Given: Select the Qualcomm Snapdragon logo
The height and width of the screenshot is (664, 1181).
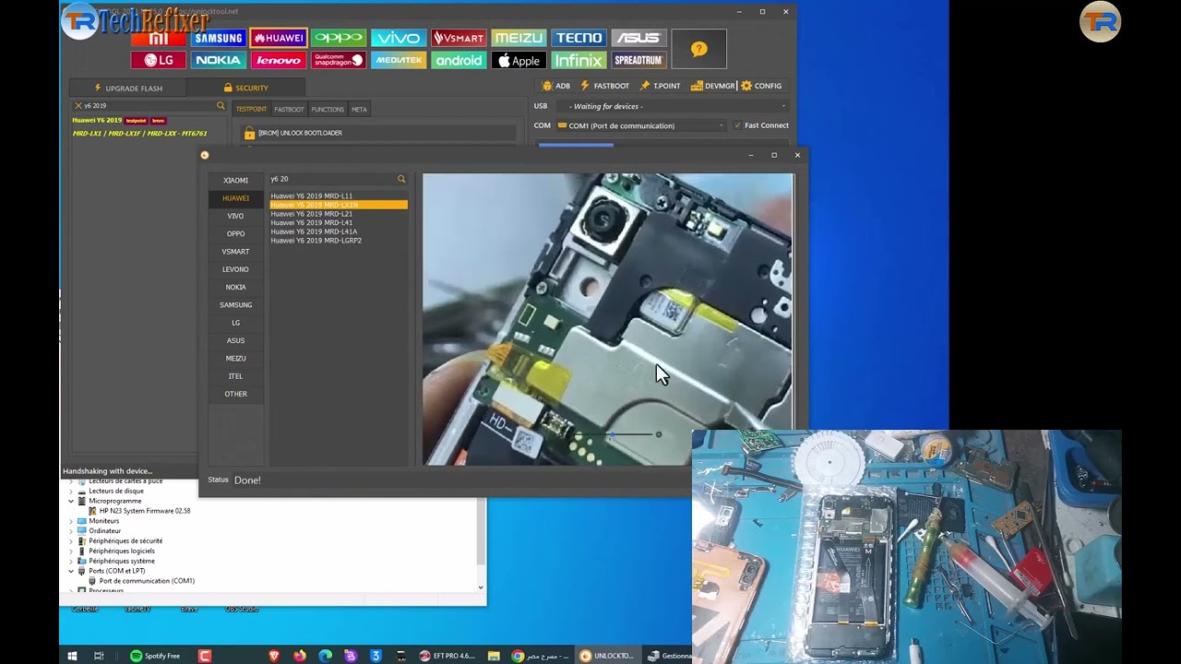Looking at the screenshot, I should (339, 60).
